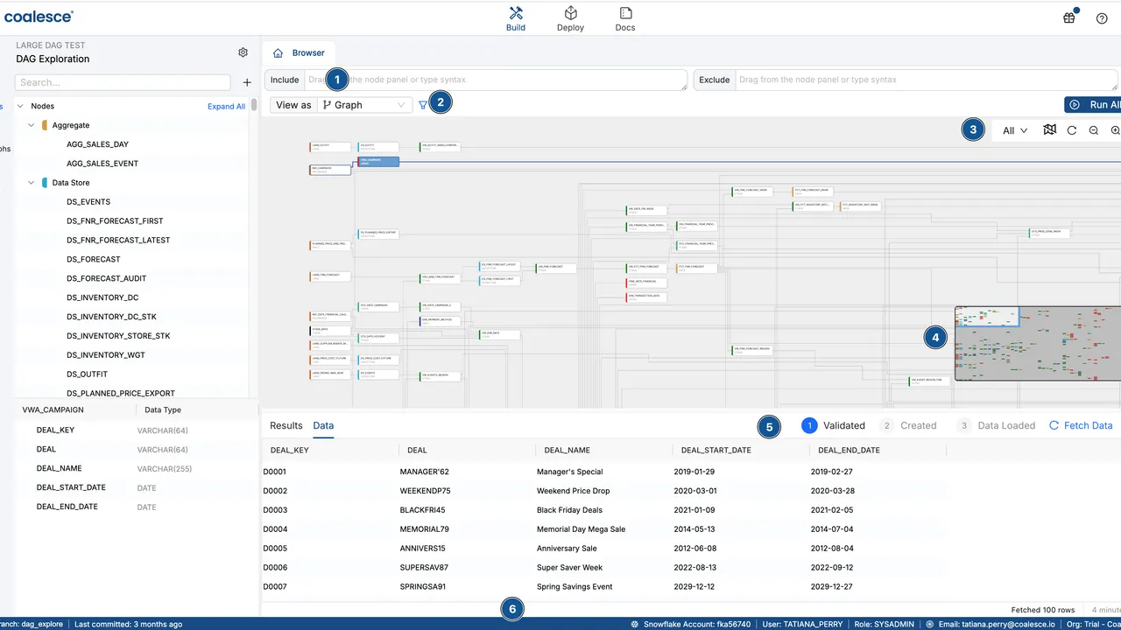1121x630 pixels.
Task: Collapse the Data Store group
Action: point(32,183)
